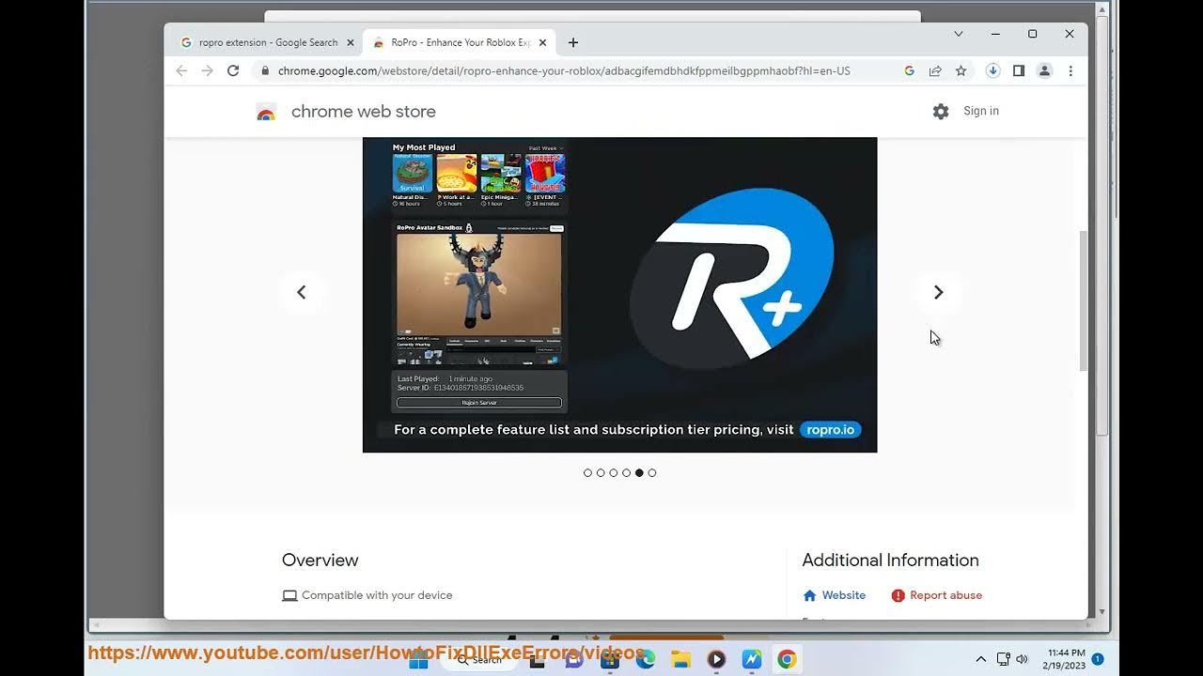Switch to ropro extension Google Search tab

(x=266, y=42)
